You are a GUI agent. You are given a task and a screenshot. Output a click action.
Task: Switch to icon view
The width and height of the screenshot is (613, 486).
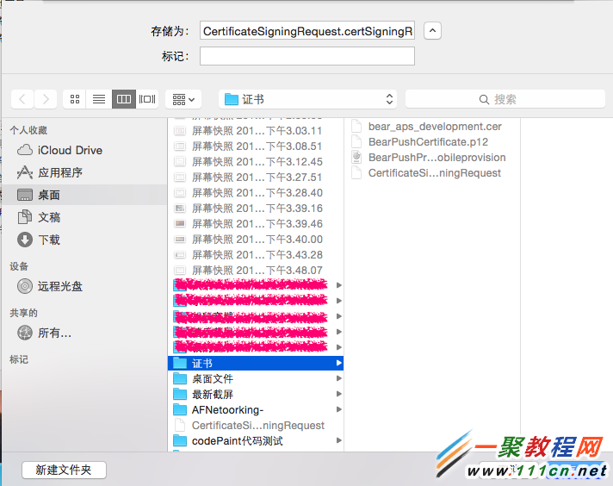(75, 99)
